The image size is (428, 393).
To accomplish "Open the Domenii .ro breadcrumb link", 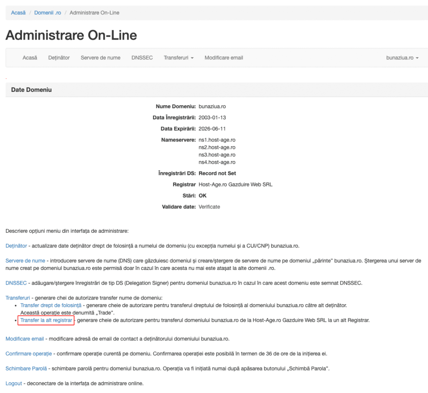I will (48, 13).
